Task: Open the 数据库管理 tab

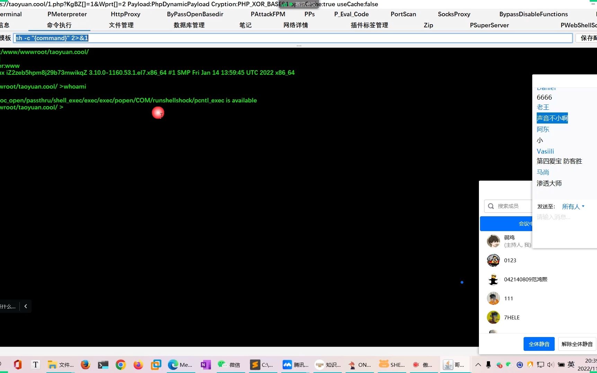Action: pos(189,25)
